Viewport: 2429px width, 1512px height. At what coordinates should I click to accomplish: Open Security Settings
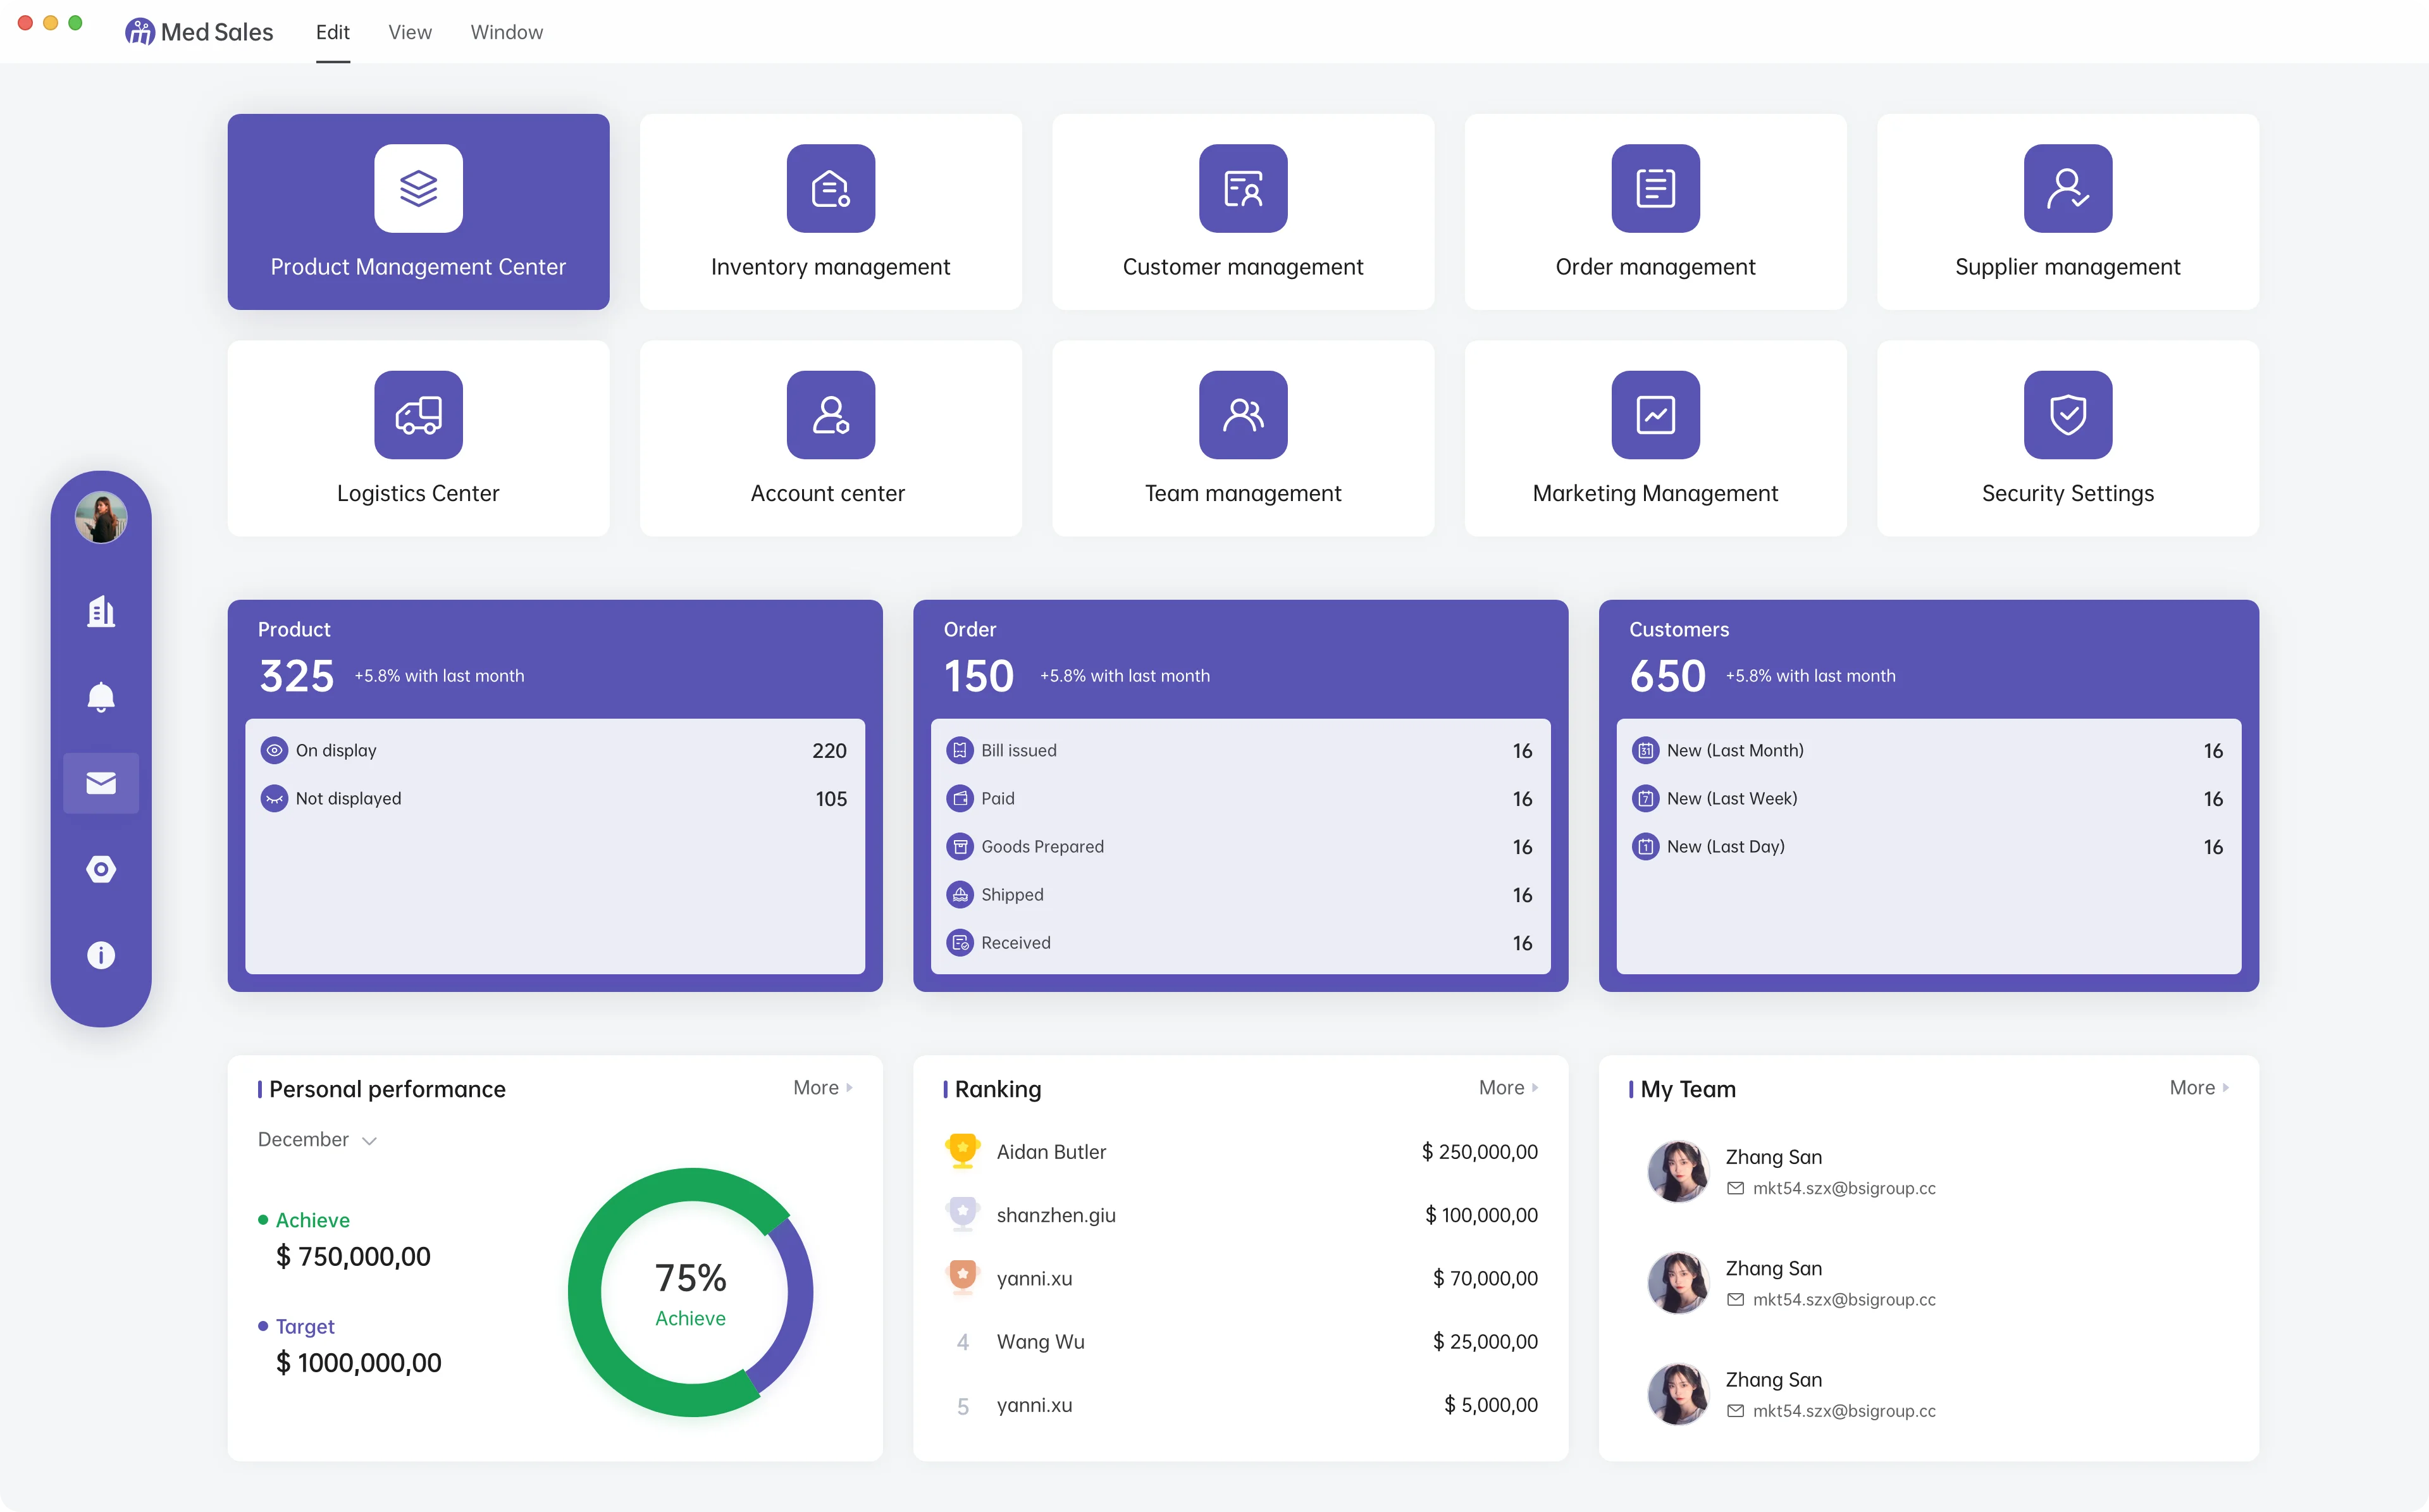2067,438
